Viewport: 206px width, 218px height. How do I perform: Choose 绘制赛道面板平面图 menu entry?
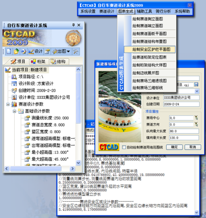[x=149, y=34]
